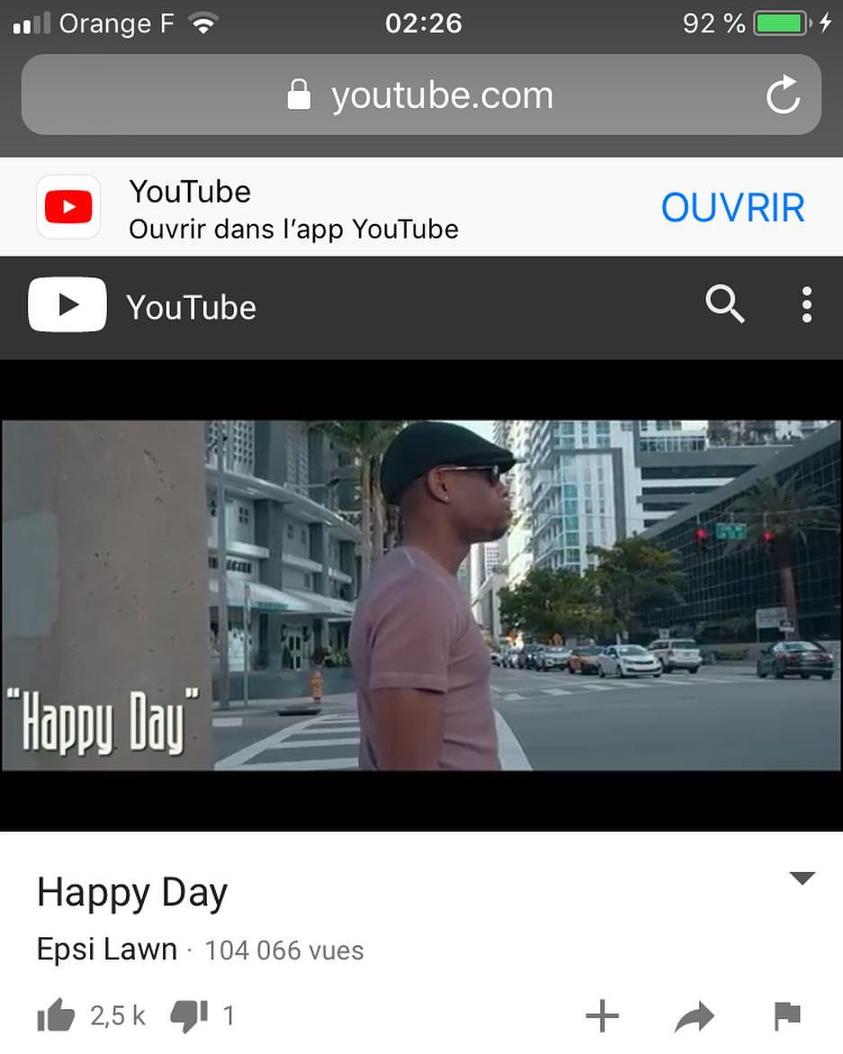Tap the YouTube text in header bar
Image resolution: width=843 pixels, height=1054 pixels.
click(192, 307)
